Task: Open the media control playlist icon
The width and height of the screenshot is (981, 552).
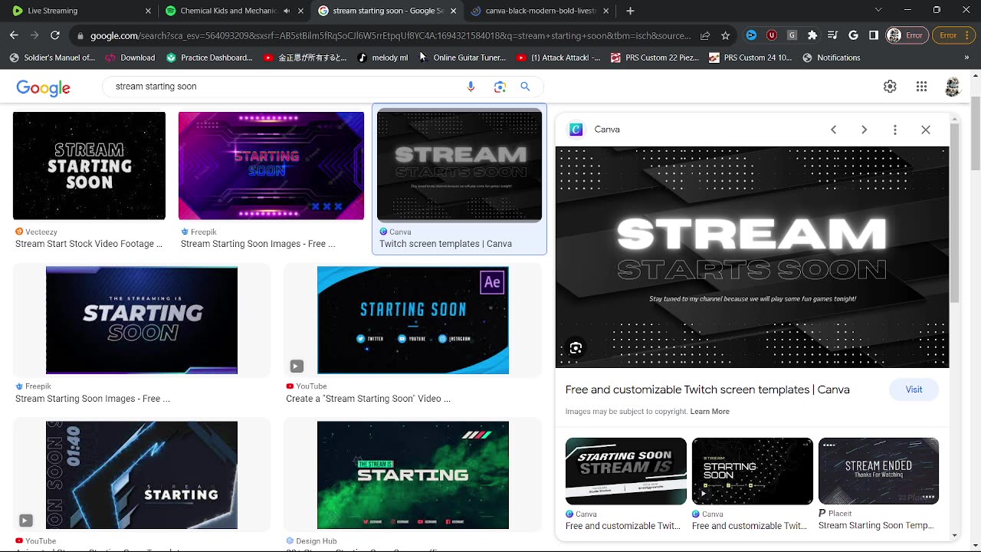Action: coord(832,35)
